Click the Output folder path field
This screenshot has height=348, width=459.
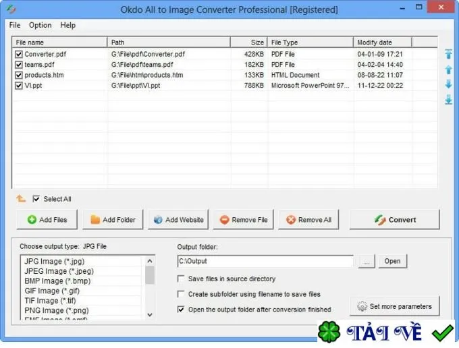(265, 261)
